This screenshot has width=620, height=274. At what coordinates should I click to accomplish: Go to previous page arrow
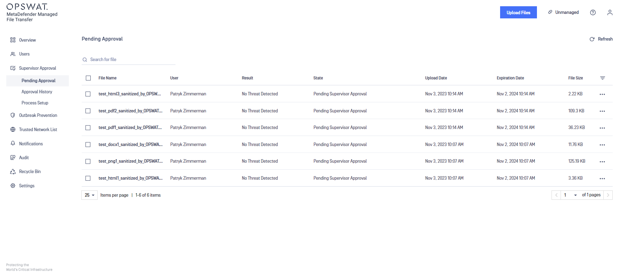pos(556,195)
